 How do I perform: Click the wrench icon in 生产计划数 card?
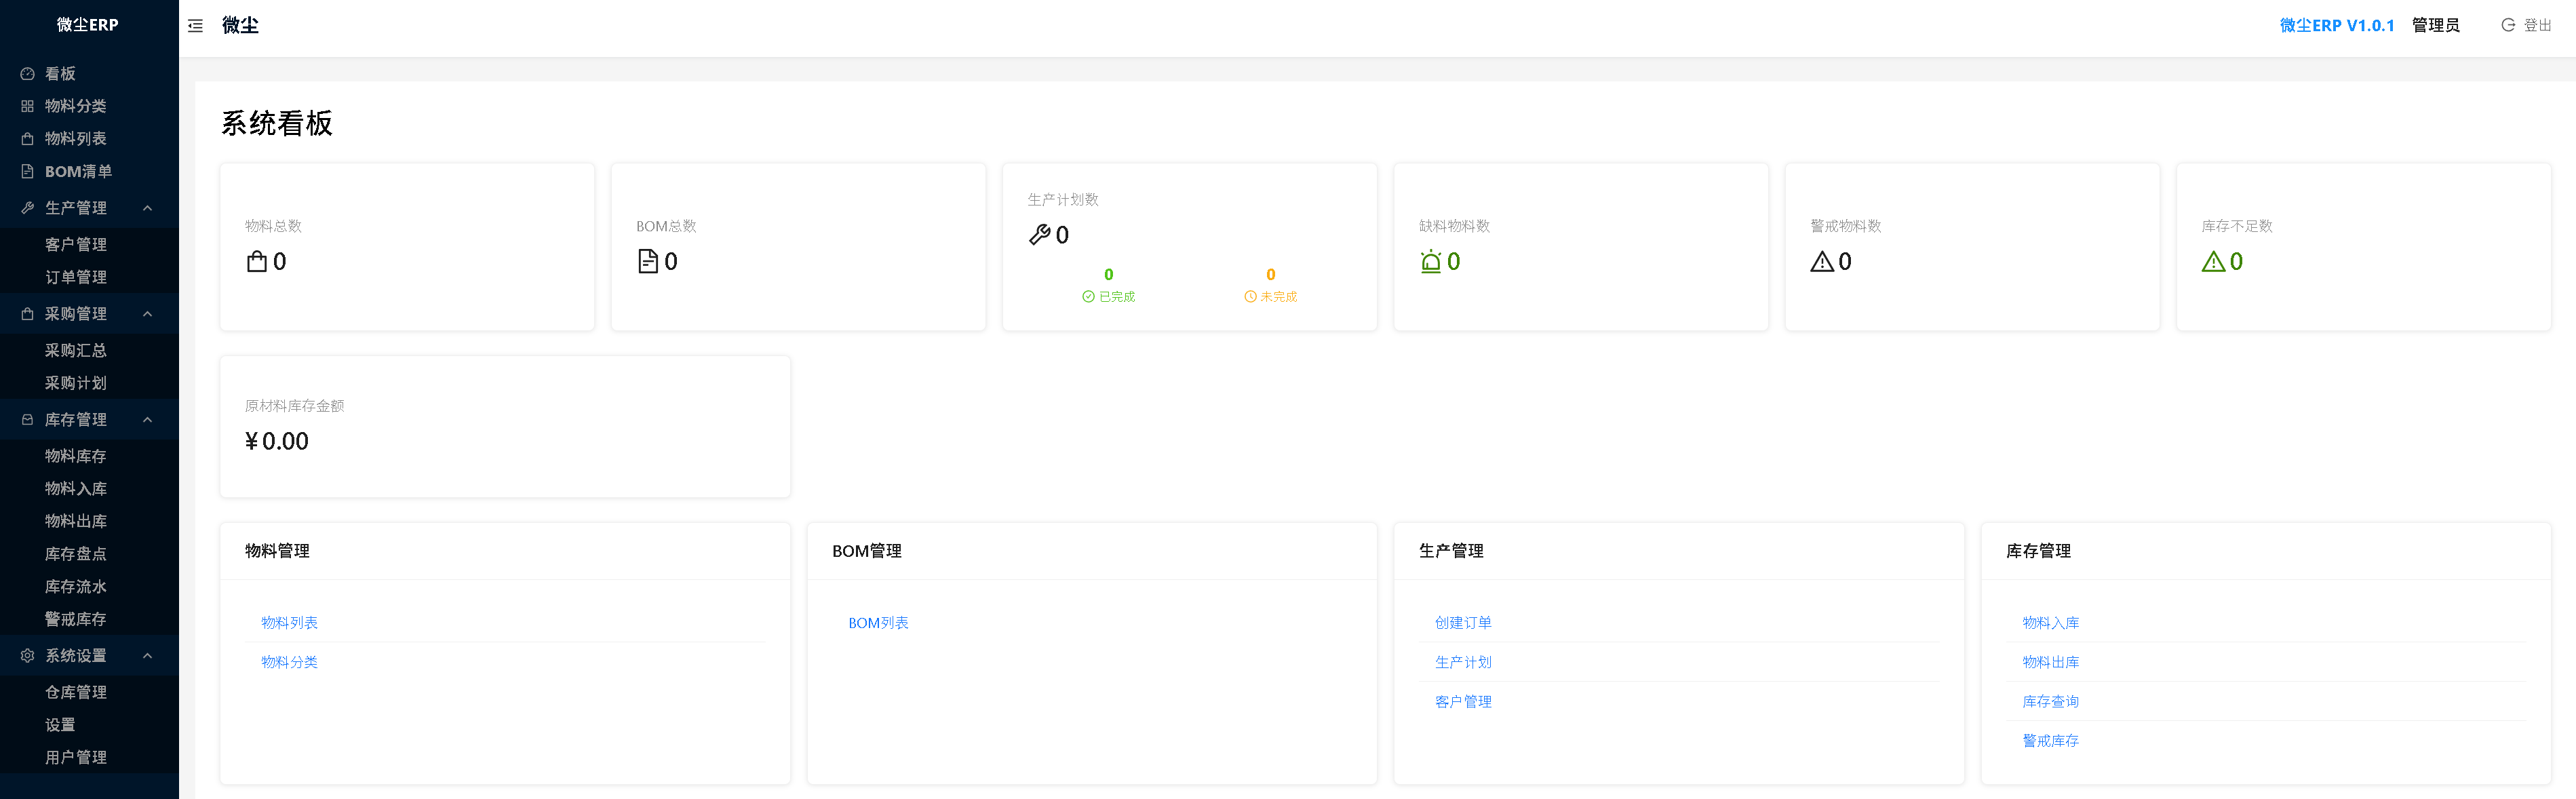click(1039, 235)
